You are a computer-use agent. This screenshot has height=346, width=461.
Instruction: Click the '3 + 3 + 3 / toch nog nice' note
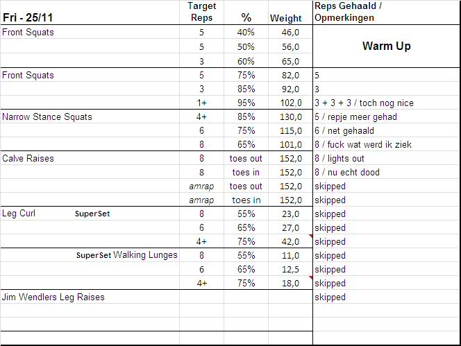point(364,103)
